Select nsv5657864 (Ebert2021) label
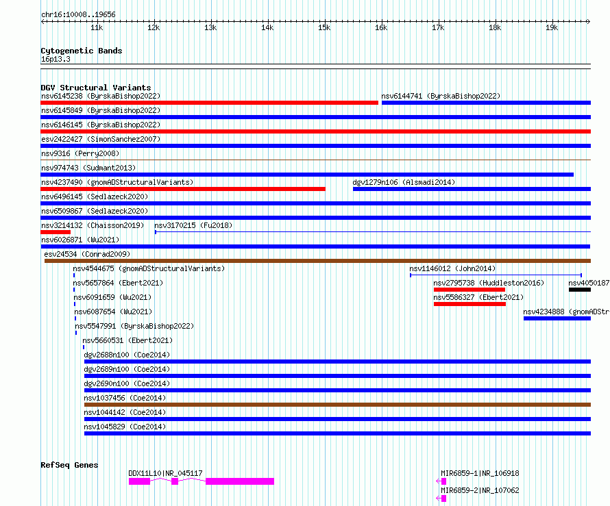 [118, 283]
